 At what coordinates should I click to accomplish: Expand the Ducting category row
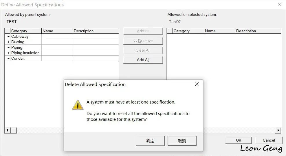[8, 42]
